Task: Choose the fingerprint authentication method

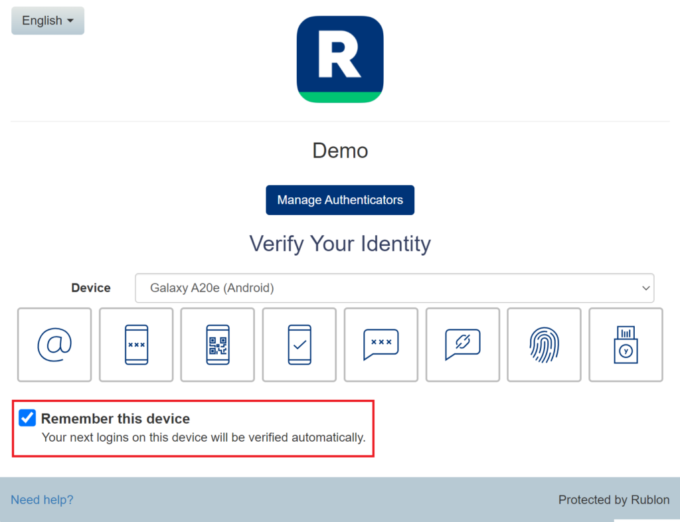Action: [x=544, y=345]
